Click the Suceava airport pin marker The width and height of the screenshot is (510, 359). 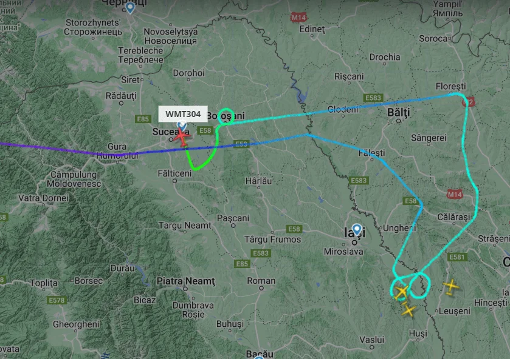(182, 125)
